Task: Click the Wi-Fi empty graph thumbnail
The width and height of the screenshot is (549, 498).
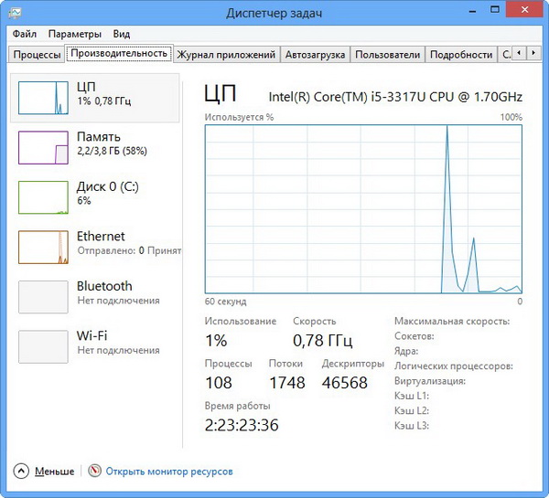Action: [44, 346]
